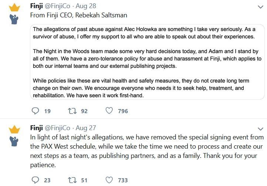Click the 19 replies count
The height and width of the screenshot is (186, 267).
click(x=47, y=111)
